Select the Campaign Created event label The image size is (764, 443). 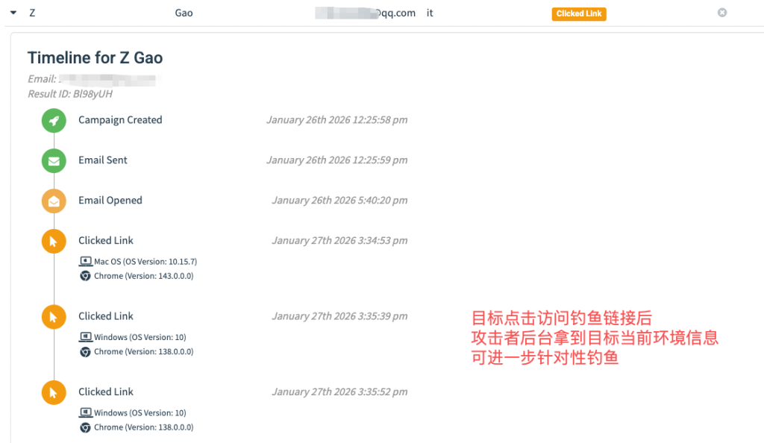coord(120,120)
